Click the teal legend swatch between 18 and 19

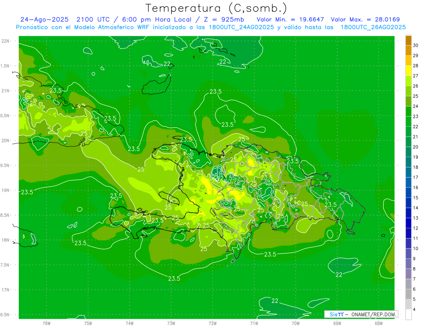click(408, 162)
